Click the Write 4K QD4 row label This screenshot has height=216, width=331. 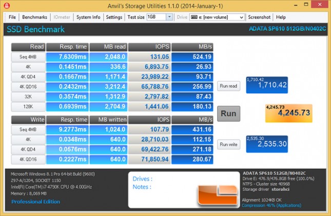click(28, 149)
